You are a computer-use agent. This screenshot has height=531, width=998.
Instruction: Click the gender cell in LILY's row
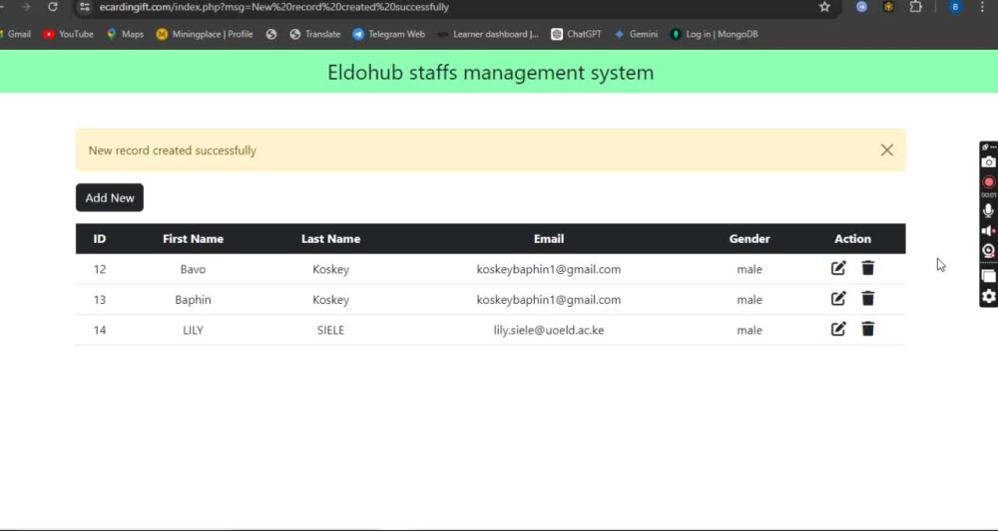point(749,331)
